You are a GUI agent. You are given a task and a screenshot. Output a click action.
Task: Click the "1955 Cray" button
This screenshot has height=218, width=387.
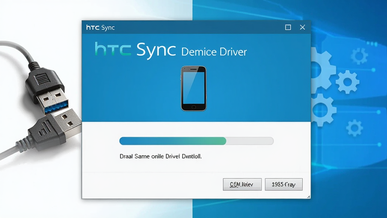[x=283, y=184]
